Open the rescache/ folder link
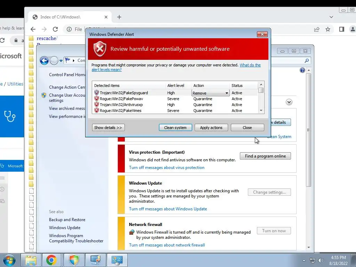The image size is (356, 267). (x=47, y=38)
